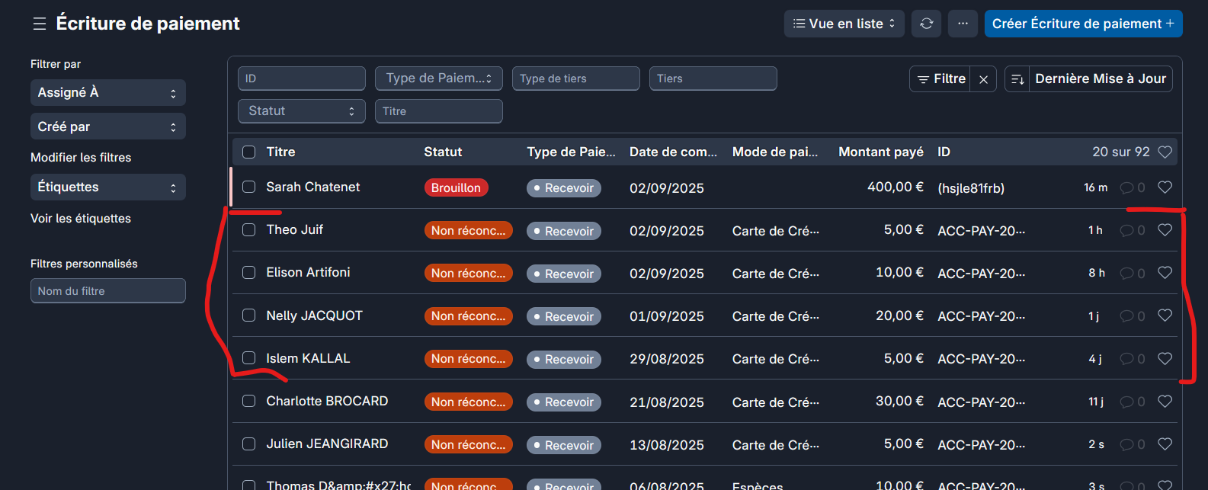Click the refresh list icon
Image resolution: width=1208 pixels, height=490 pixels.
(x=927, y=24)
